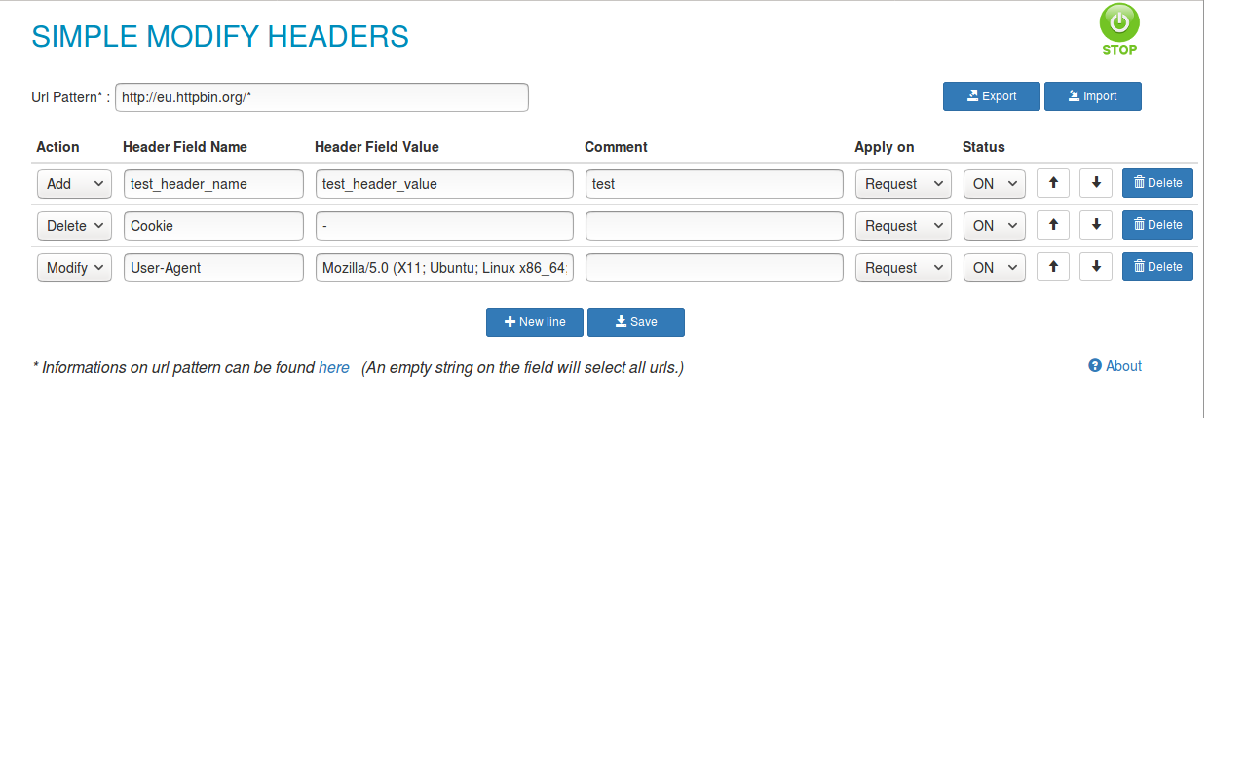
Task: Export the header configuration
Action: pos(992,96)
